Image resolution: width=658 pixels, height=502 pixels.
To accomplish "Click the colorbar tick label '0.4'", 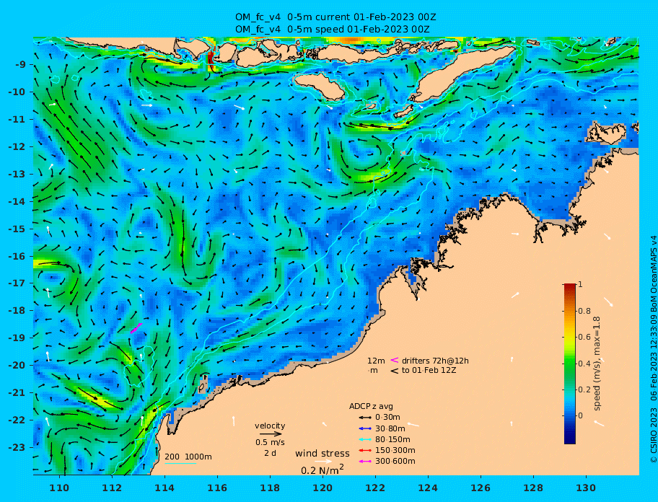I will pyautogui.click(x=584, y=364).
